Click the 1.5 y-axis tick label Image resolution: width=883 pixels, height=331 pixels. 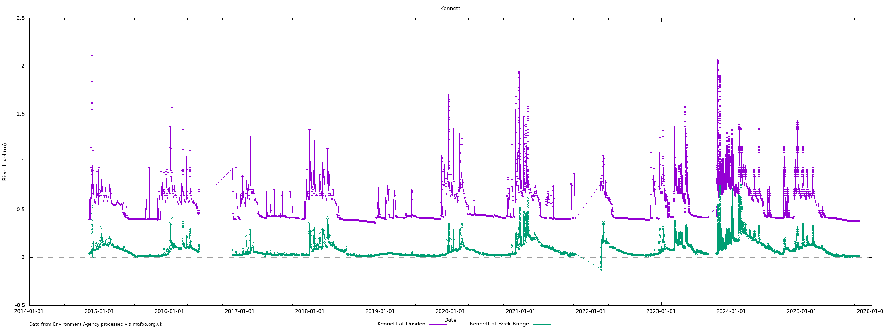pos(21,114)
